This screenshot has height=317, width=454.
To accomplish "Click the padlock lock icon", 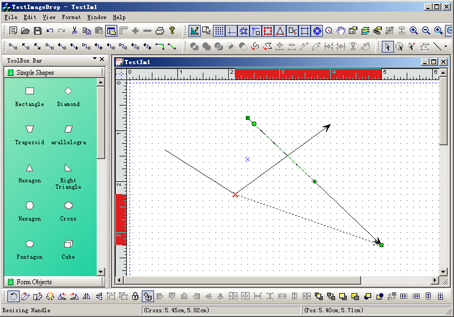I will [x=135, y=296].
